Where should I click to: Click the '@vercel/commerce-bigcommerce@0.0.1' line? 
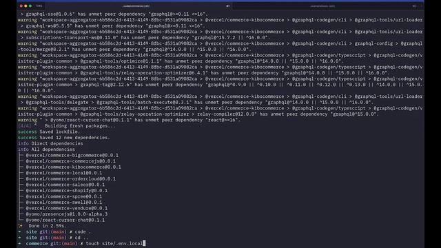click(72, 155)
